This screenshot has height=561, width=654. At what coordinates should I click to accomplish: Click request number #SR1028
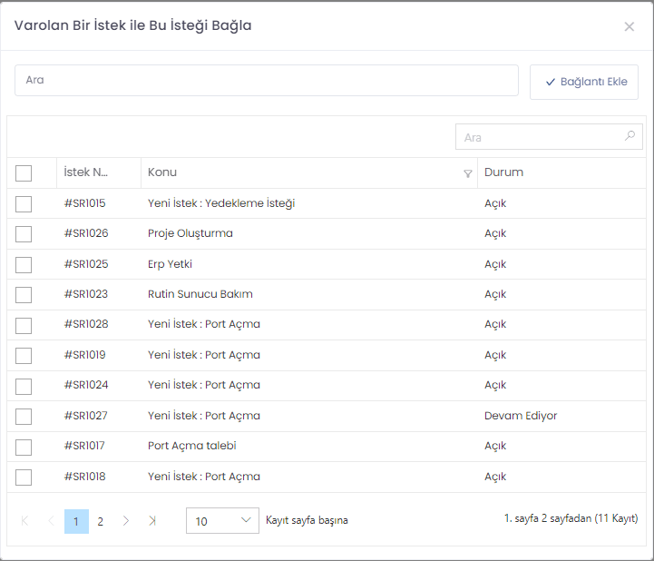pyautogui.click(x=86, y=324)
